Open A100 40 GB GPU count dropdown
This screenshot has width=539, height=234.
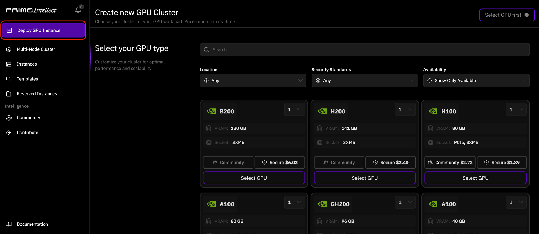click(x=516, y=202)
